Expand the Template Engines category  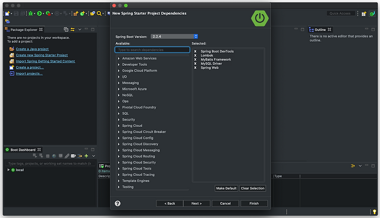pyautogui.click(x=119, y=181)
